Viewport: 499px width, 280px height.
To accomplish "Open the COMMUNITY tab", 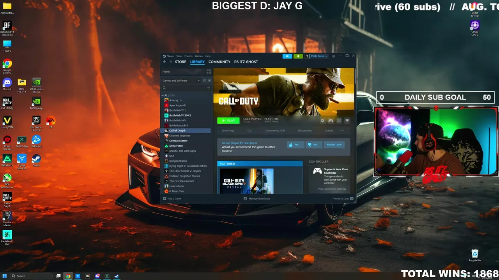I will click(x=219, y=62).
